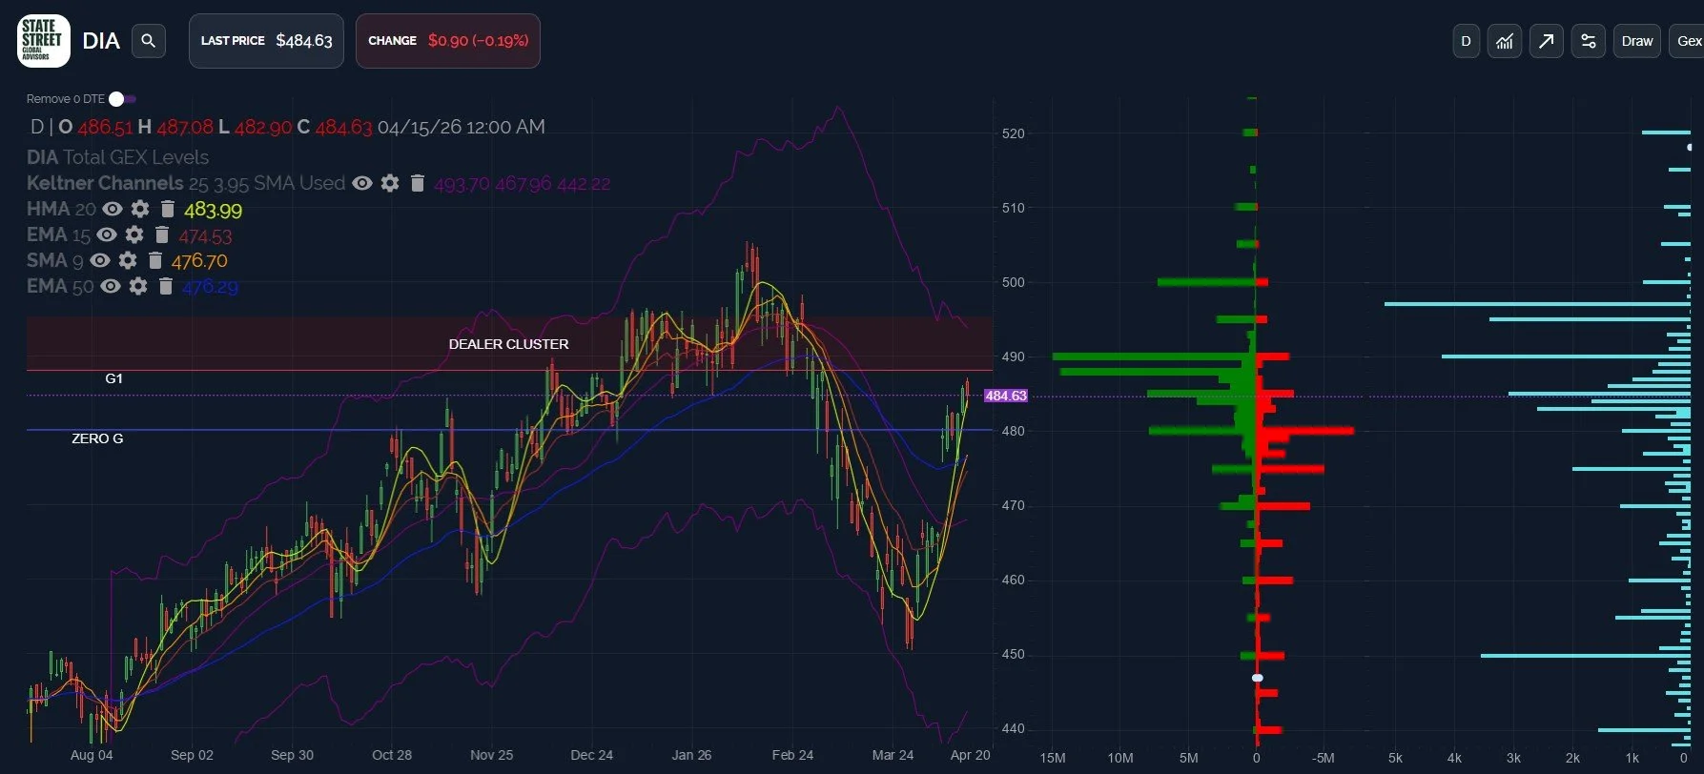Click HMA 20 value 483.99
1704x774 pixels.
pos(213,210)
